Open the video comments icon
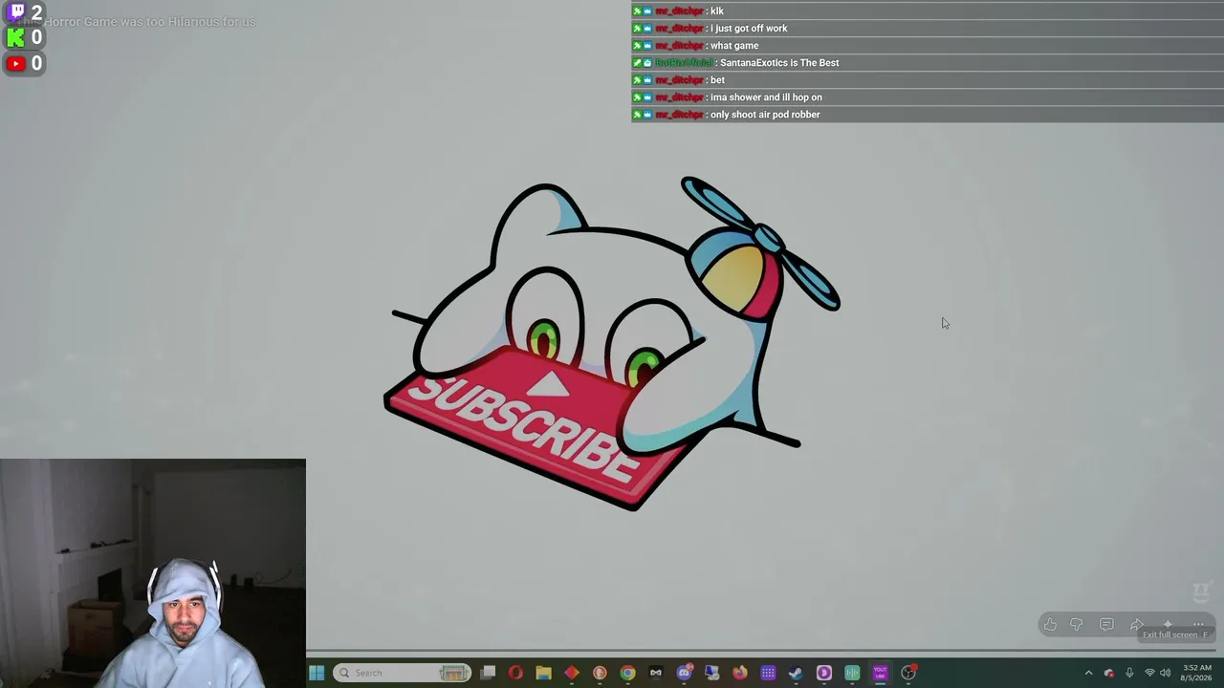1224x688 pixels. 1106,625
